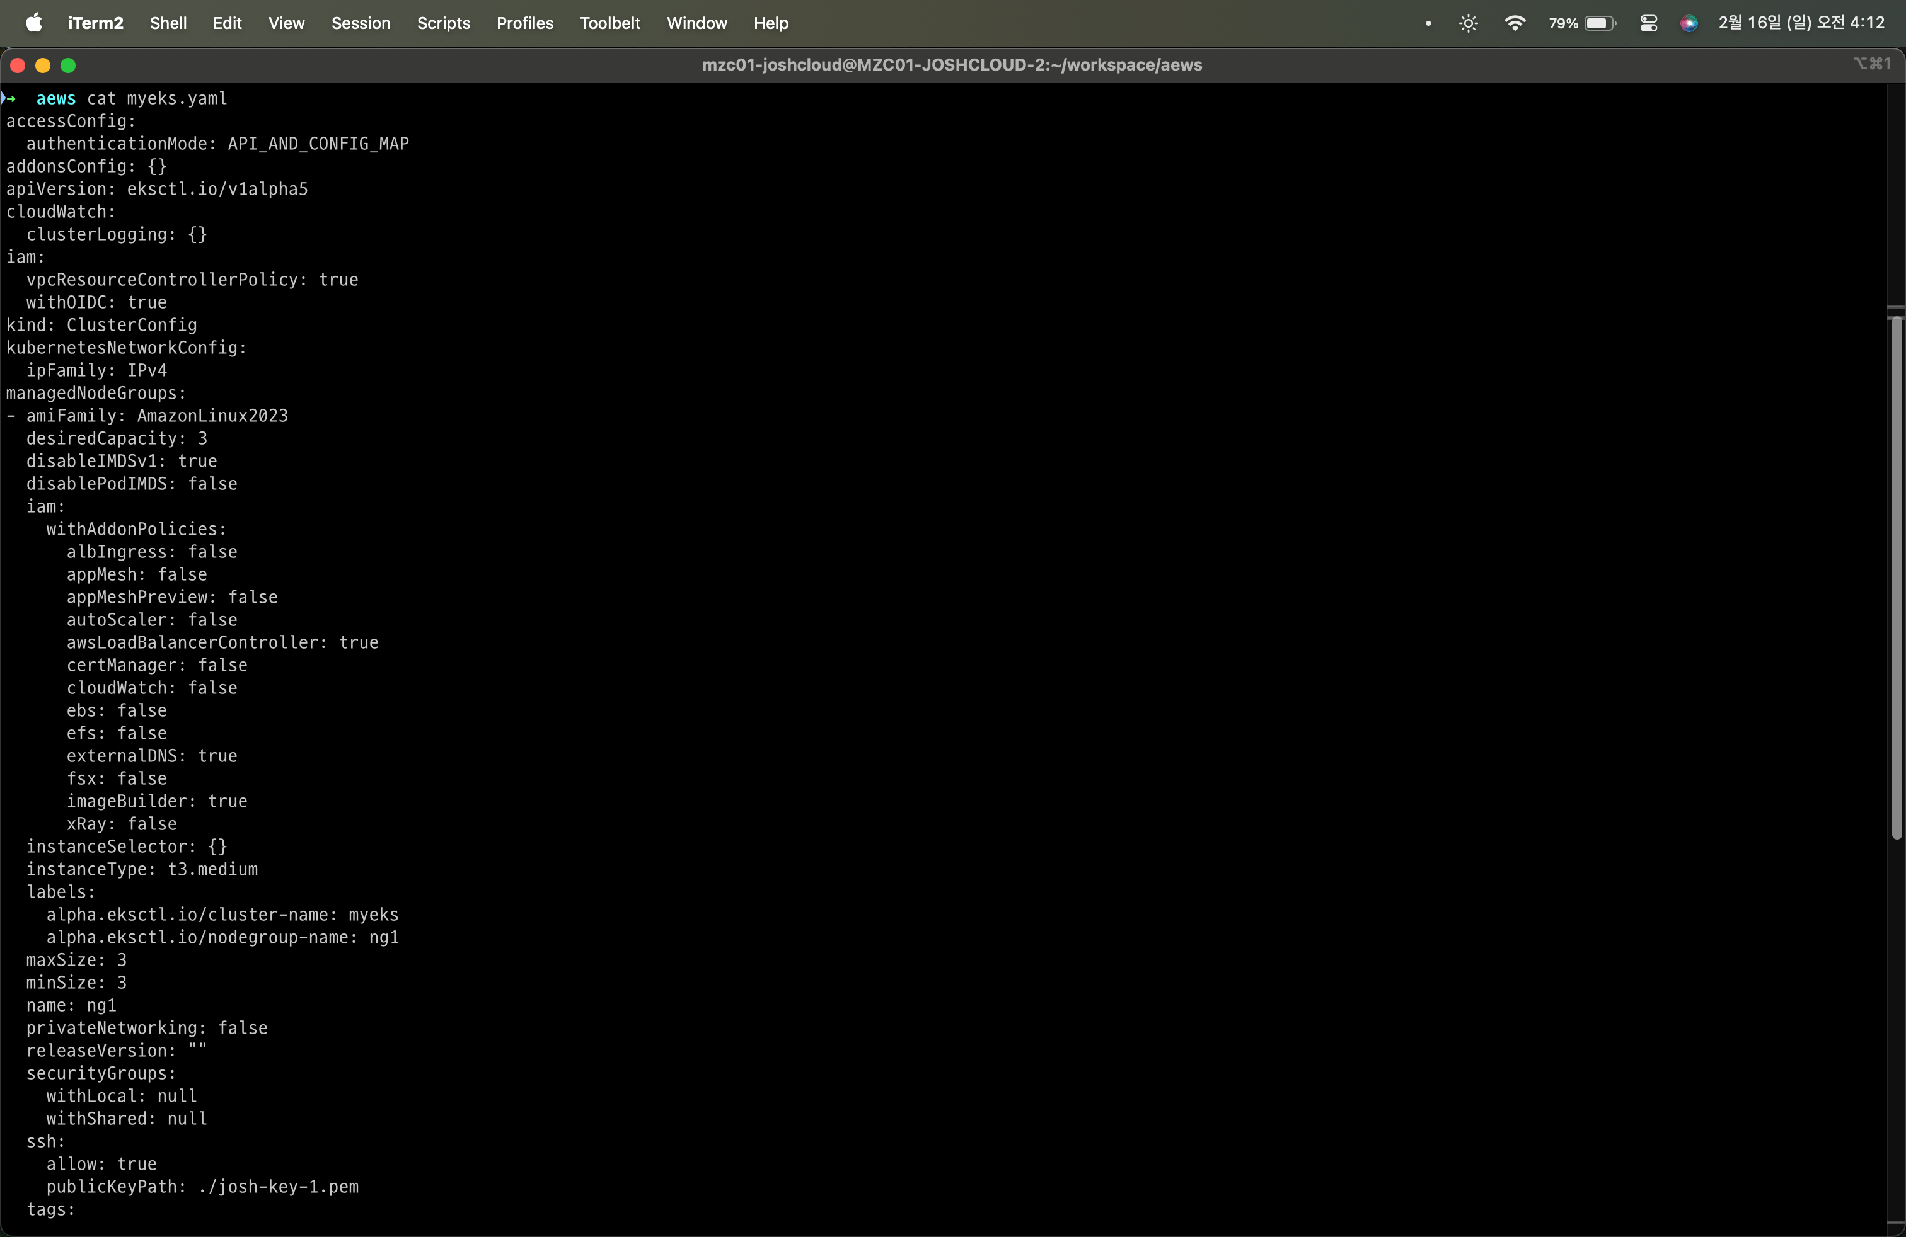Open the Scripts menu
This screenshot has width=1906, height=1237.
[443, 23]
